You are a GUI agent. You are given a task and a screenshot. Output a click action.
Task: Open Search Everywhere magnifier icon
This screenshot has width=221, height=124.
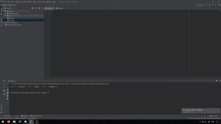pos(219,5)
